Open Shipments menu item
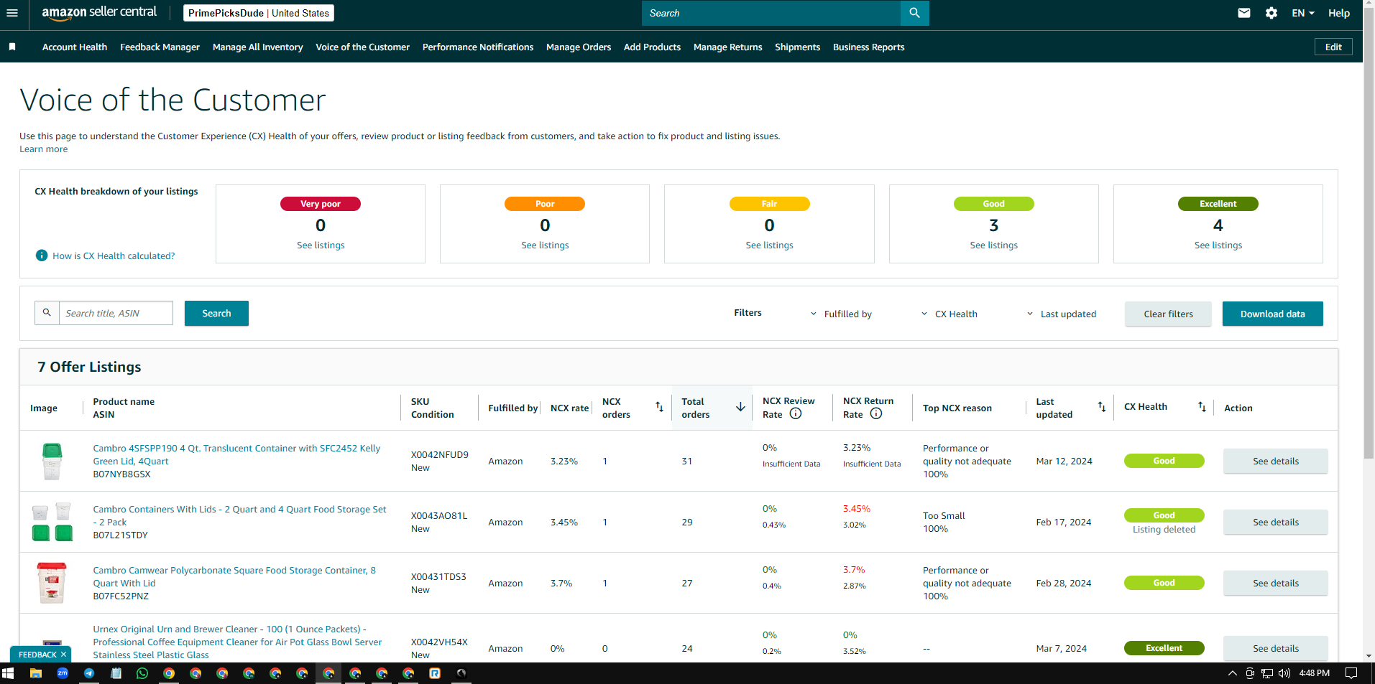Viewport: 1375px width, 684px height. pos(797,47)
